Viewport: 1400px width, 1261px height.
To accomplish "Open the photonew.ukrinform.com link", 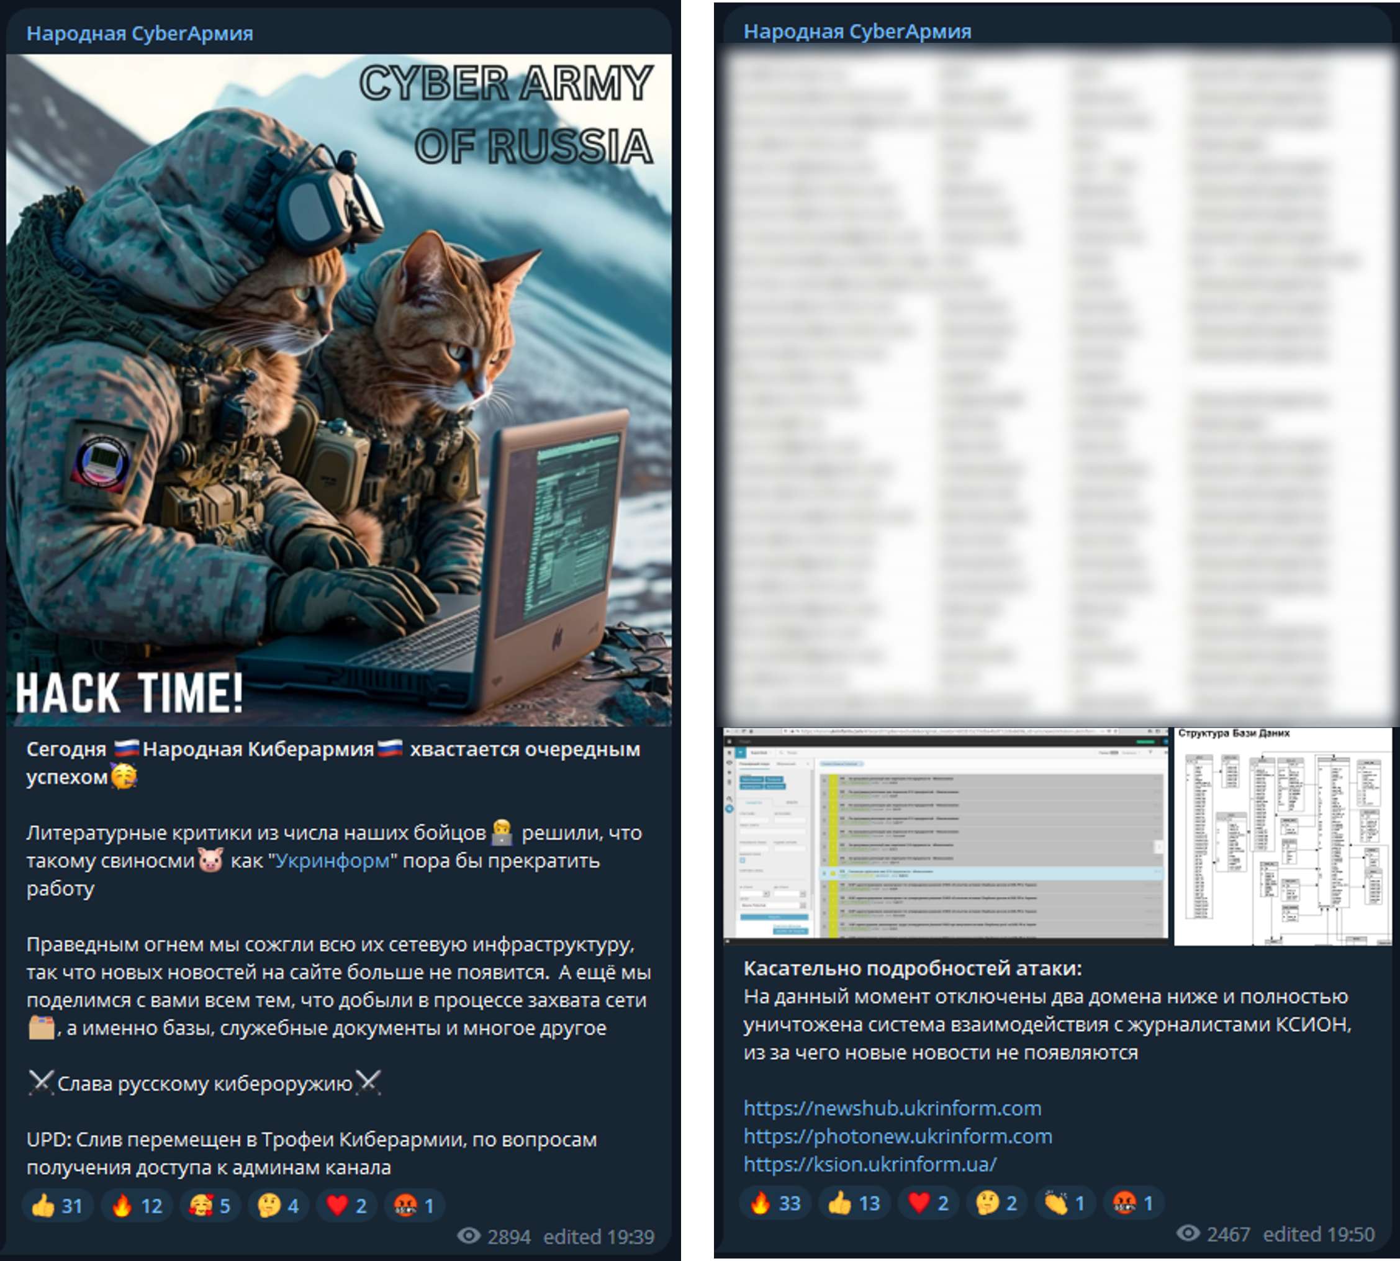I will pos(898,1136).
